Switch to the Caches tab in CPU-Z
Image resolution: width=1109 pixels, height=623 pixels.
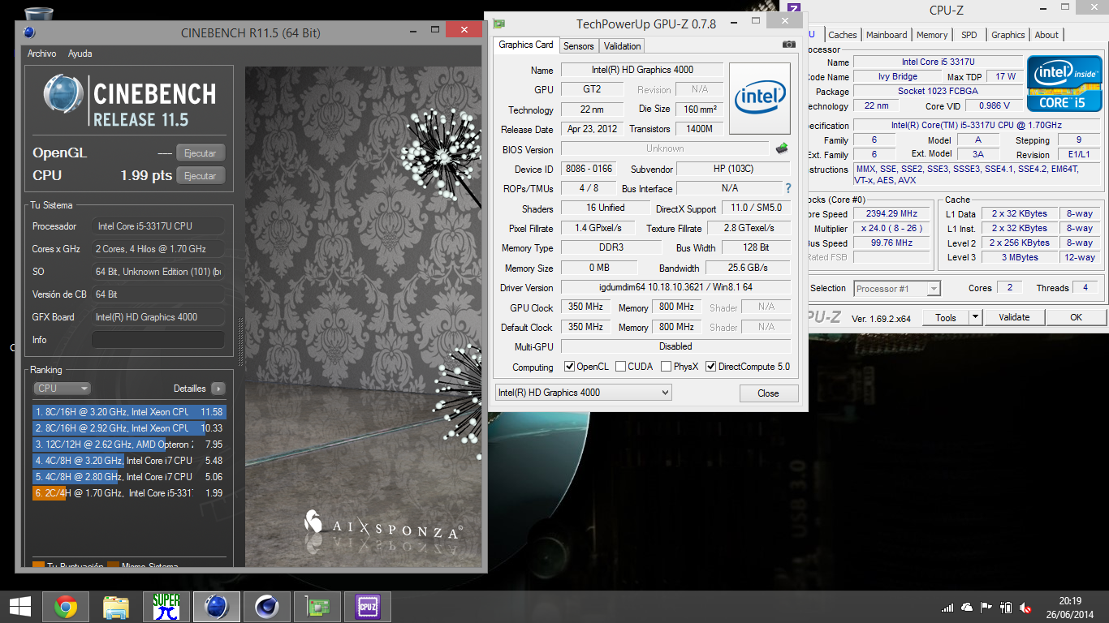(843, 35)
